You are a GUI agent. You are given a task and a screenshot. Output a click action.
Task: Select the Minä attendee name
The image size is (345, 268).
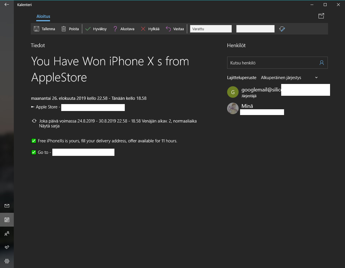(x=247, y=106)
